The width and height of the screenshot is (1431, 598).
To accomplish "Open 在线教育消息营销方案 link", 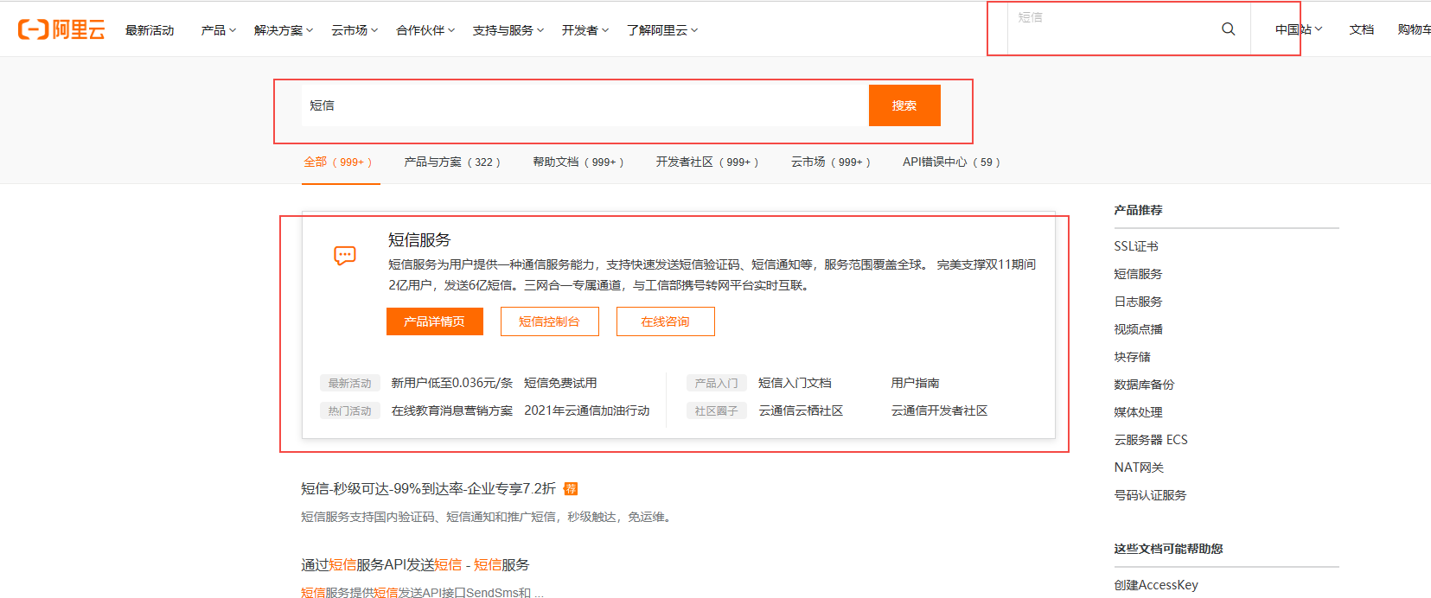I will 452,410.
